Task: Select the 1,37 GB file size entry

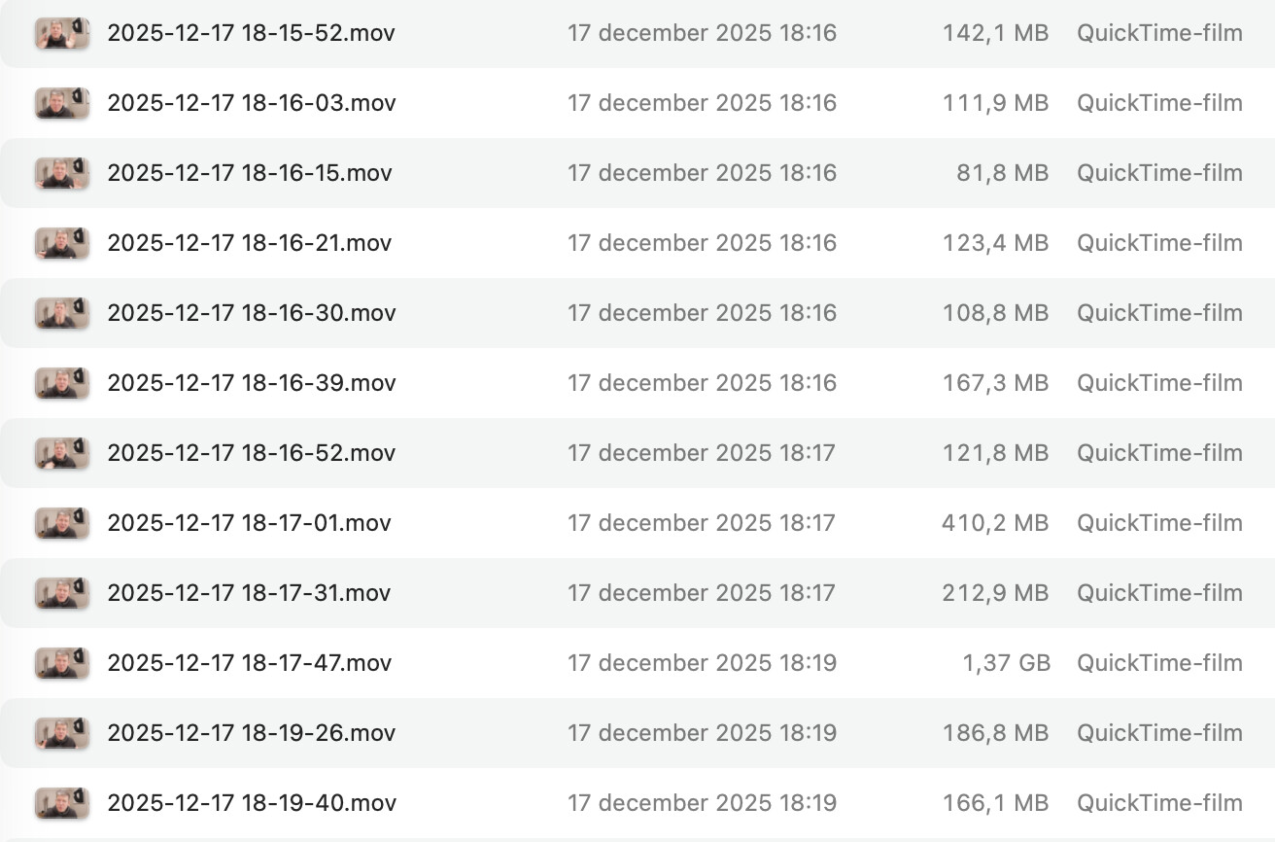Action: (1006, 663)
